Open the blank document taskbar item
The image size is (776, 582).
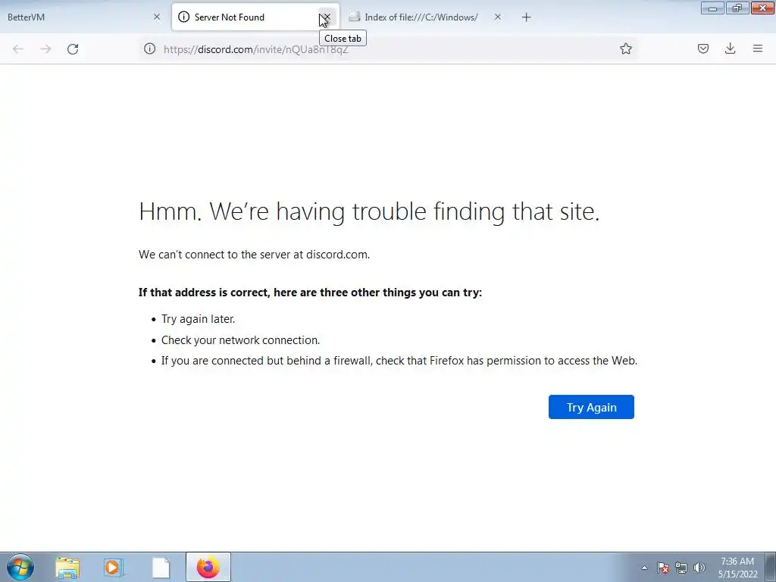(161, 568)
